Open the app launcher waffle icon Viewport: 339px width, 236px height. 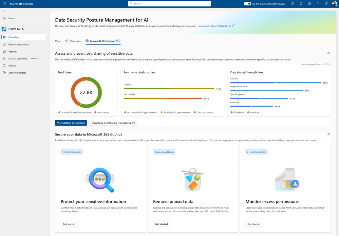click(4, 4)
